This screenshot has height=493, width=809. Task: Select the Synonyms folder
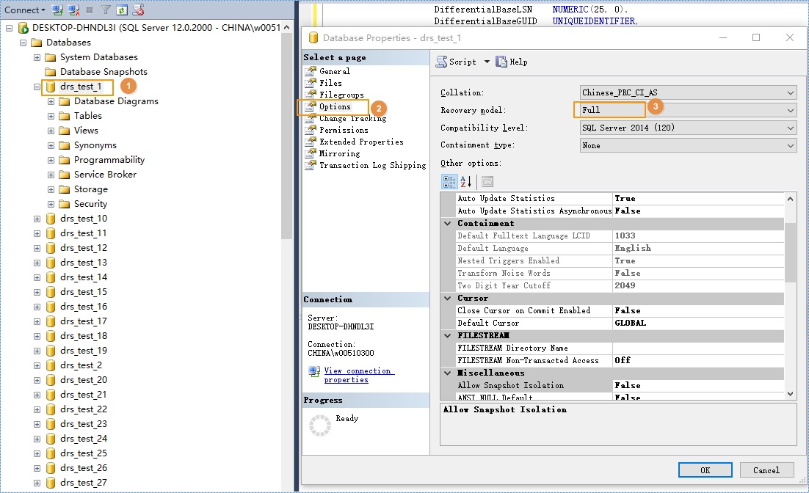pos(95,145)
